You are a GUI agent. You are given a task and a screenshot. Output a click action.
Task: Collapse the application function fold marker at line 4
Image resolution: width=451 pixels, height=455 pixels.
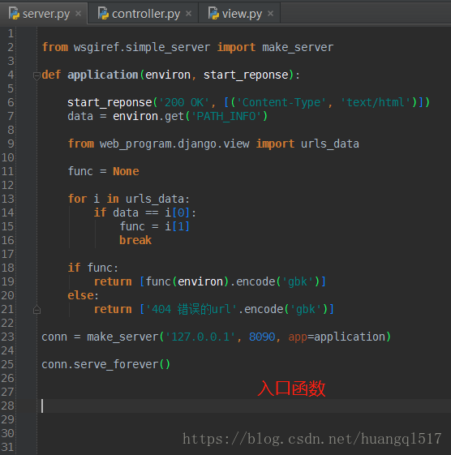[x=37, y=75]
